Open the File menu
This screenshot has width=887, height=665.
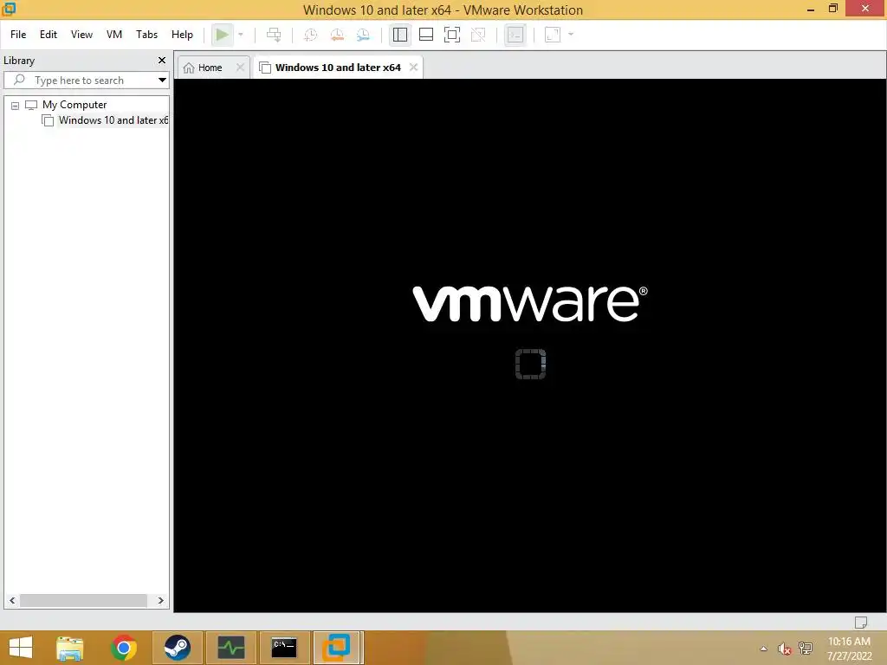click(x=18, y=35)
